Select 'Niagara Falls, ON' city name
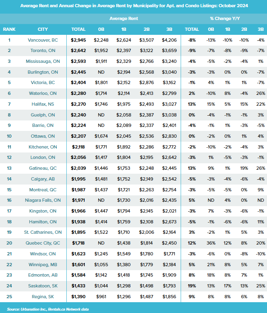 pos(43,200)
